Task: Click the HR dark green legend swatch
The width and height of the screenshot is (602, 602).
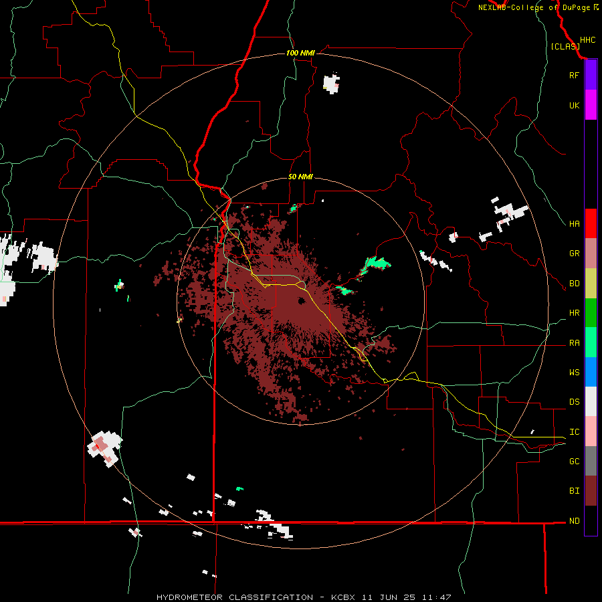Action: pos(591,312)
